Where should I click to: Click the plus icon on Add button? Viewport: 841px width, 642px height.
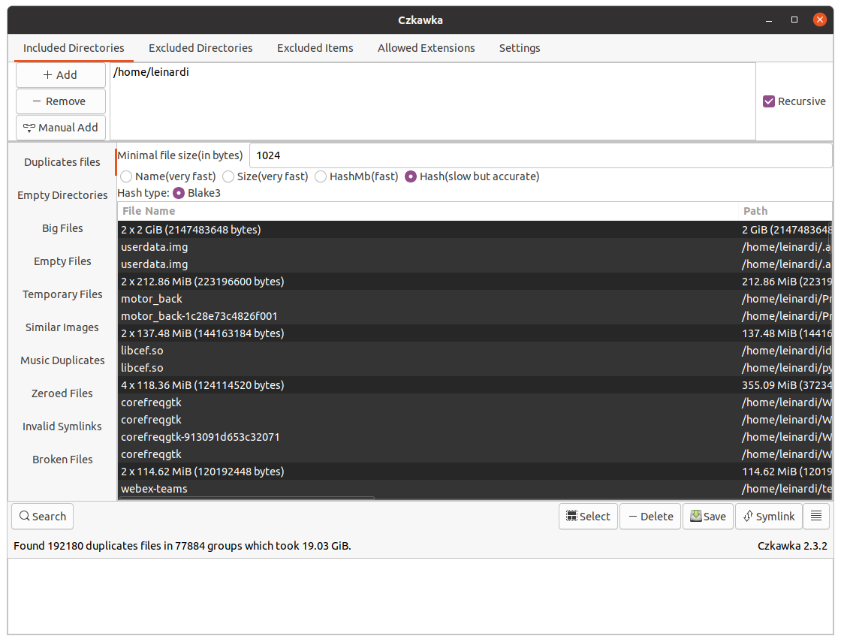click(47, 74)
